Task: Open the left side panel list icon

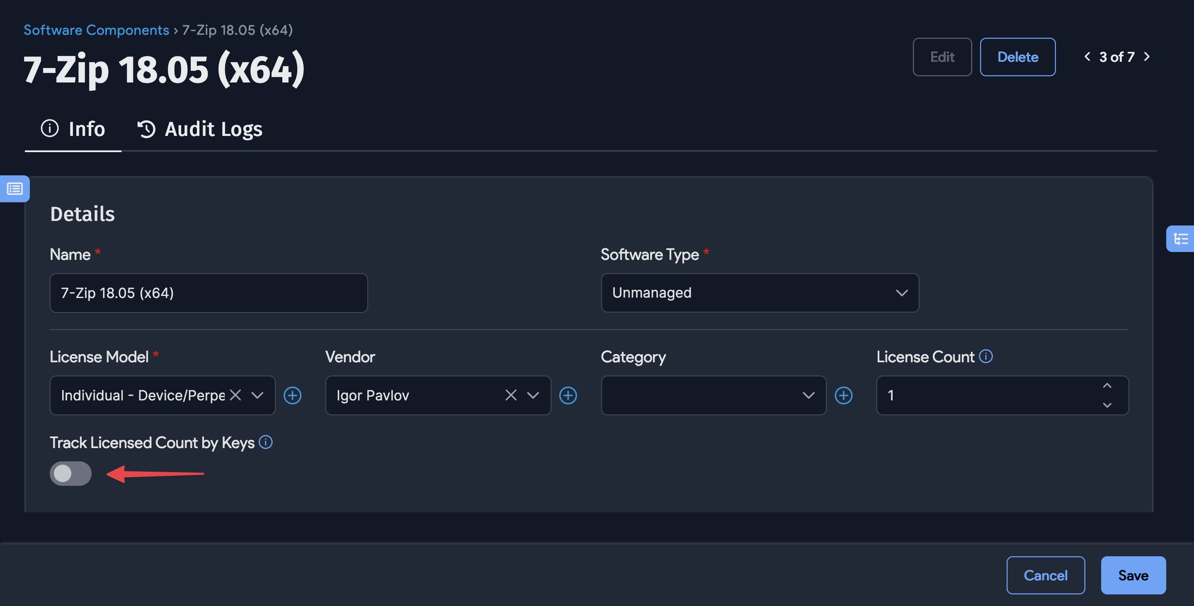Action: click(15, 189)
